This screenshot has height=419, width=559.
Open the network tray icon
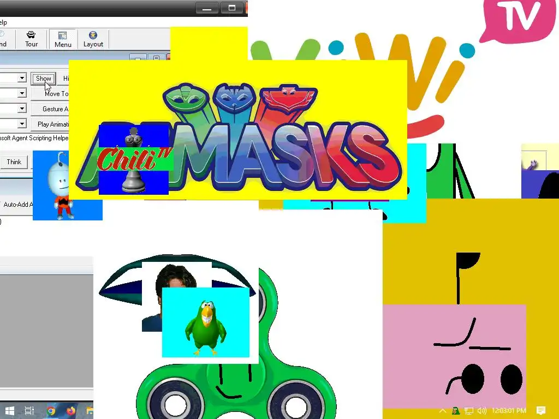(469, 411)
